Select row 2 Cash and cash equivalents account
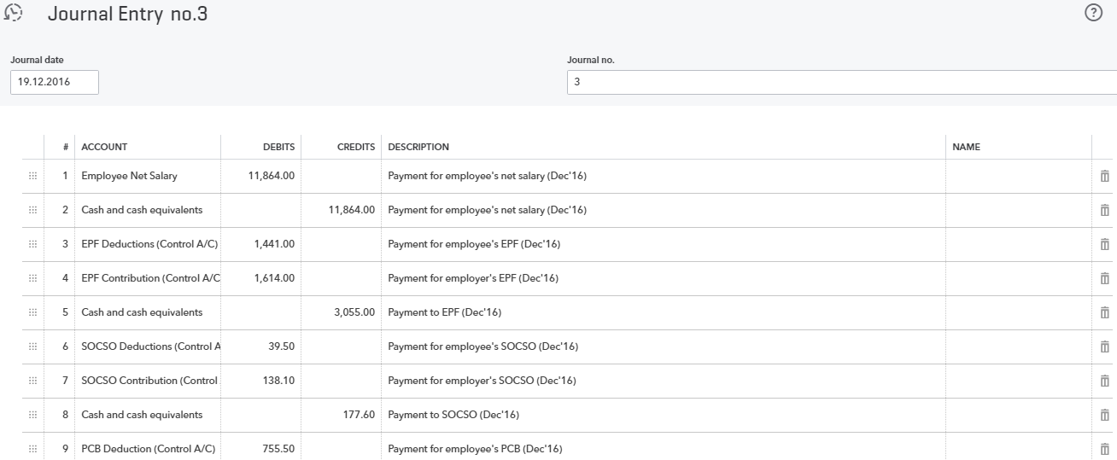This screenshot has height=460, width=1117. [x=148, y=210]
